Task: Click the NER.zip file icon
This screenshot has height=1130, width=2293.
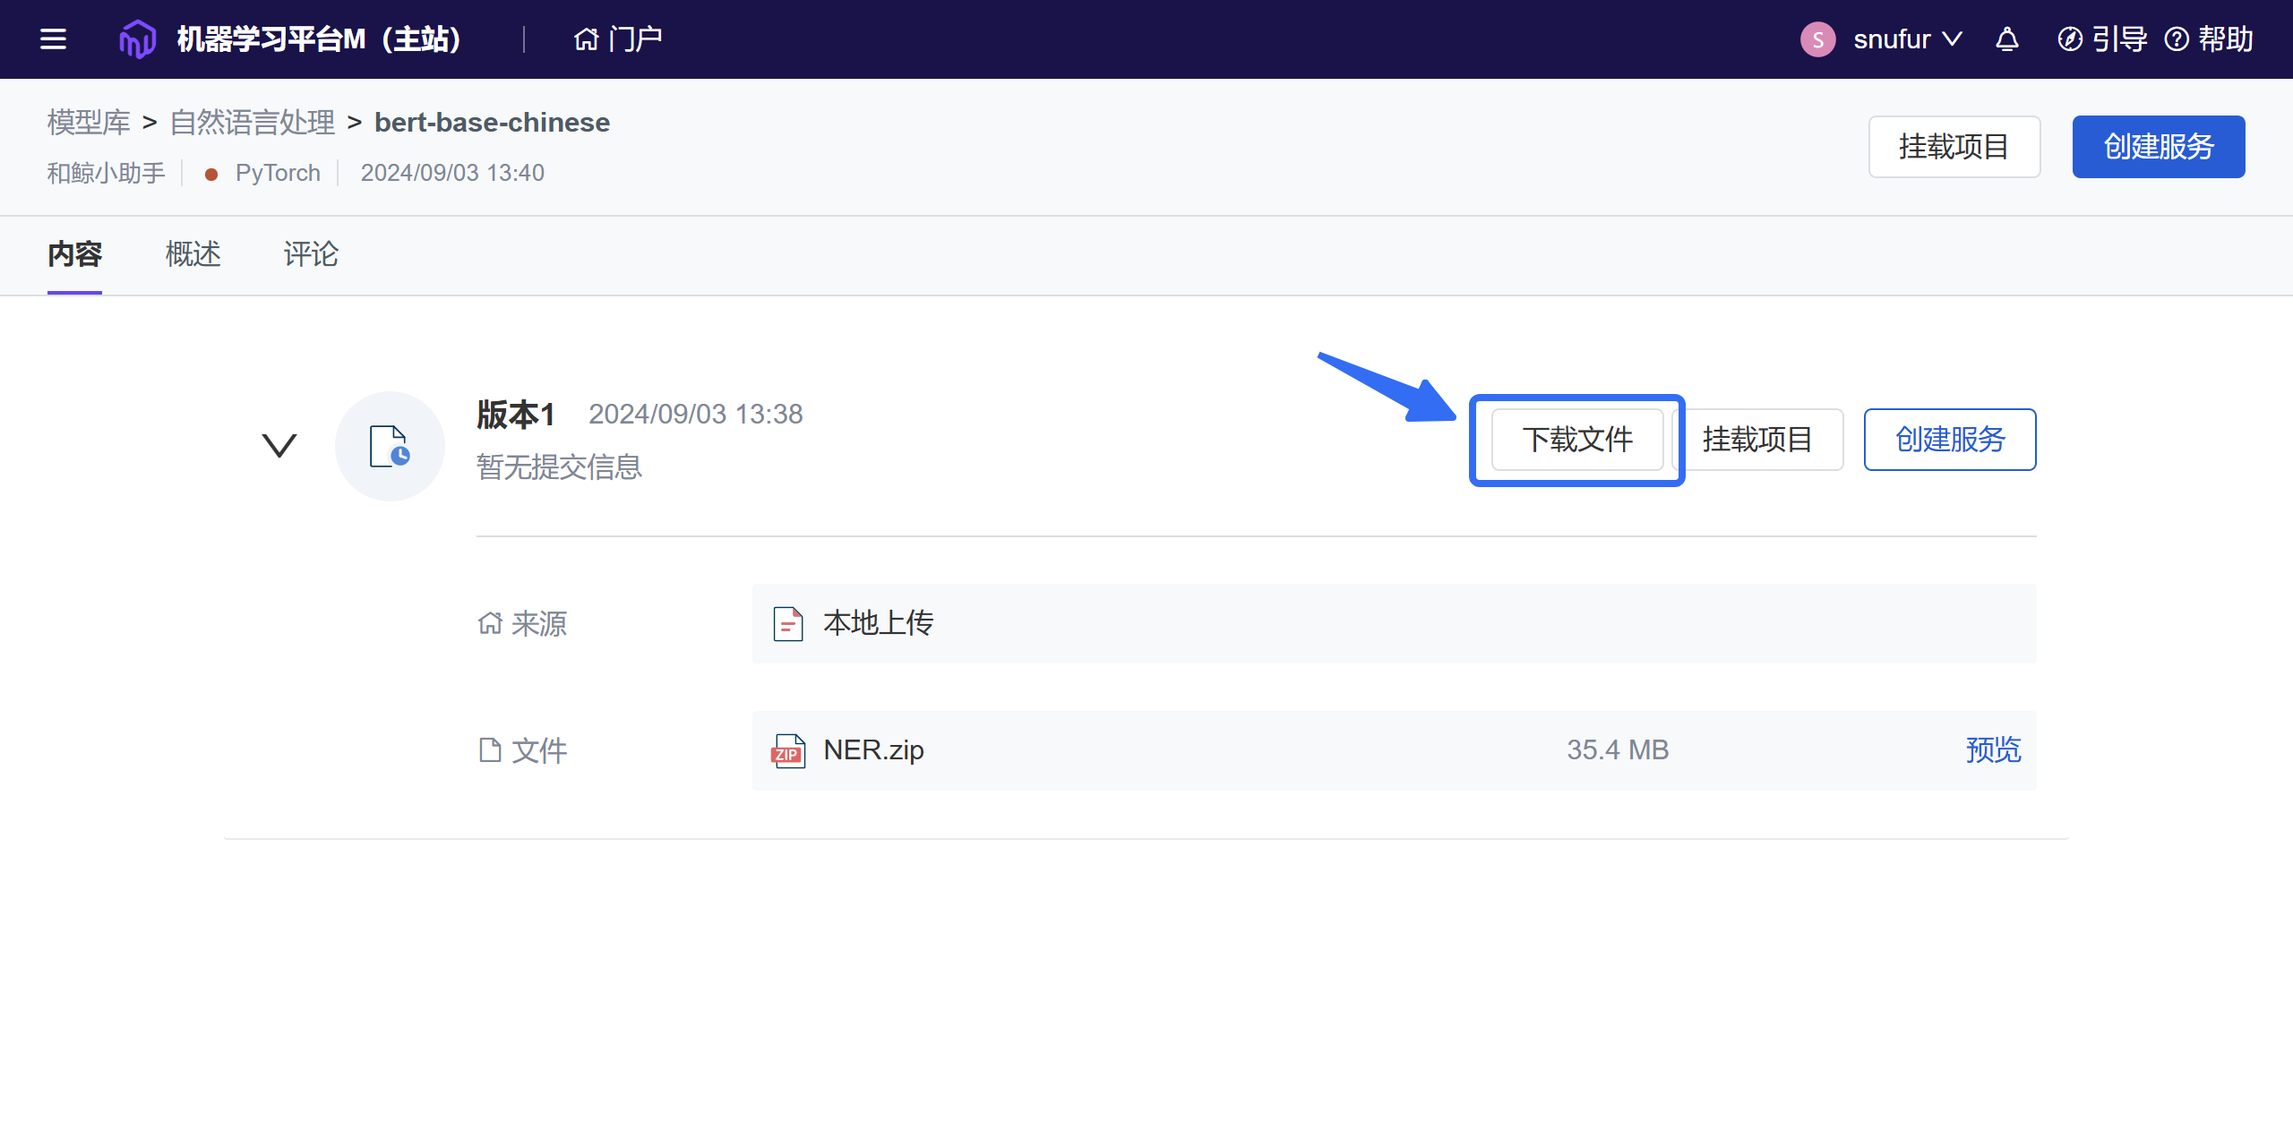Action: point(787,750)
